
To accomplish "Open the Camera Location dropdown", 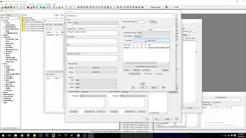I will 96,84.
